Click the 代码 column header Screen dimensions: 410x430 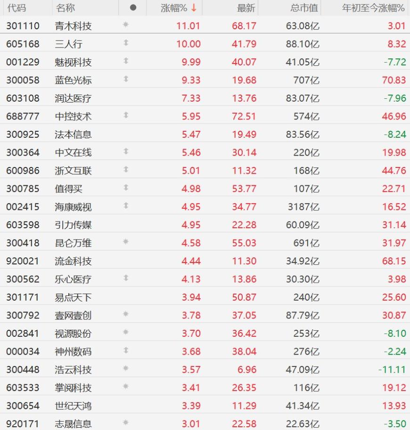click(x=16, y=8)
